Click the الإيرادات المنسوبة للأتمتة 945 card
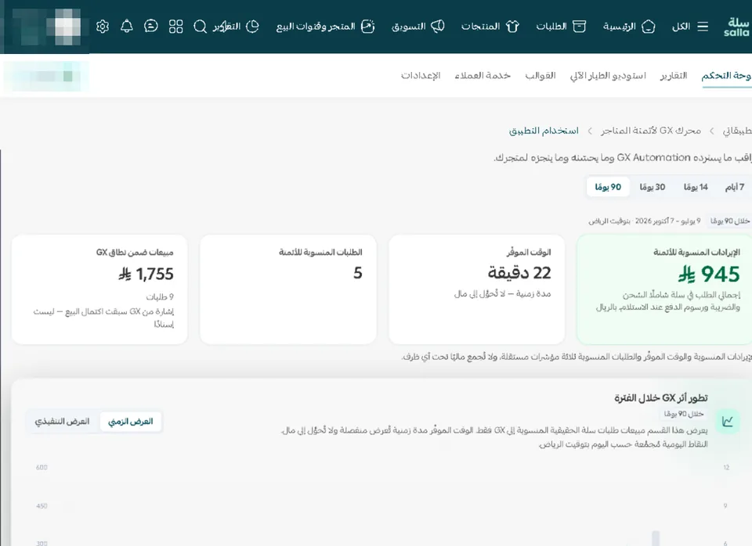752x546 pixels. point(664,289)
